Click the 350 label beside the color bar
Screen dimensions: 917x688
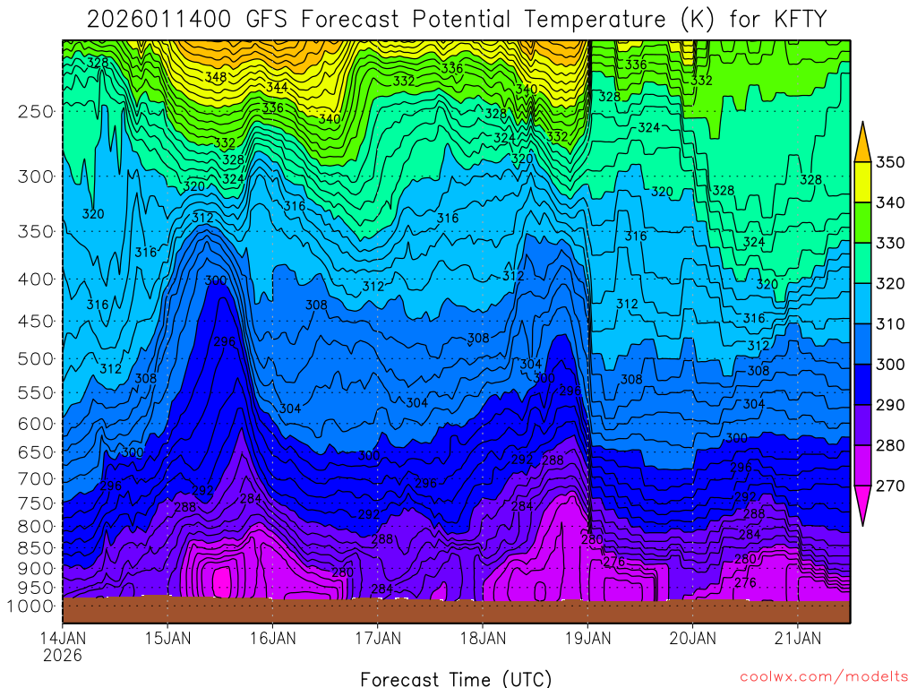point(890,162)
